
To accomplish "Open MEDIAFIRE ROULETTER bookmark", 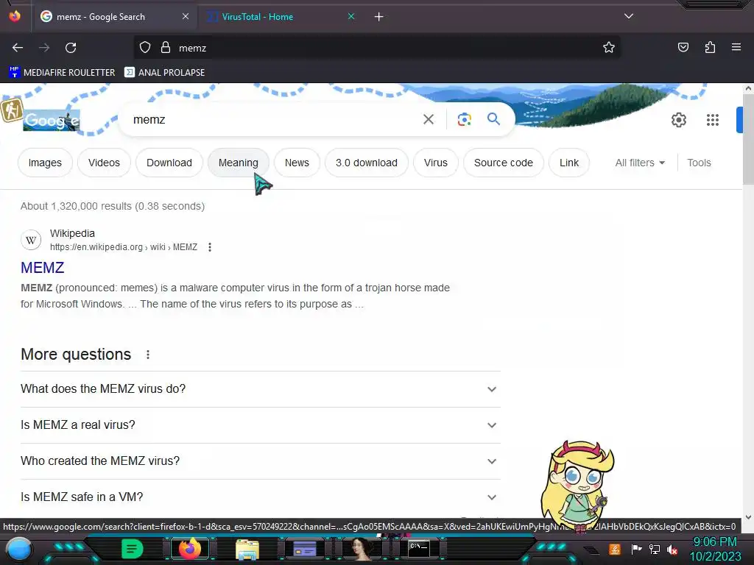I will tap(62, 73).
